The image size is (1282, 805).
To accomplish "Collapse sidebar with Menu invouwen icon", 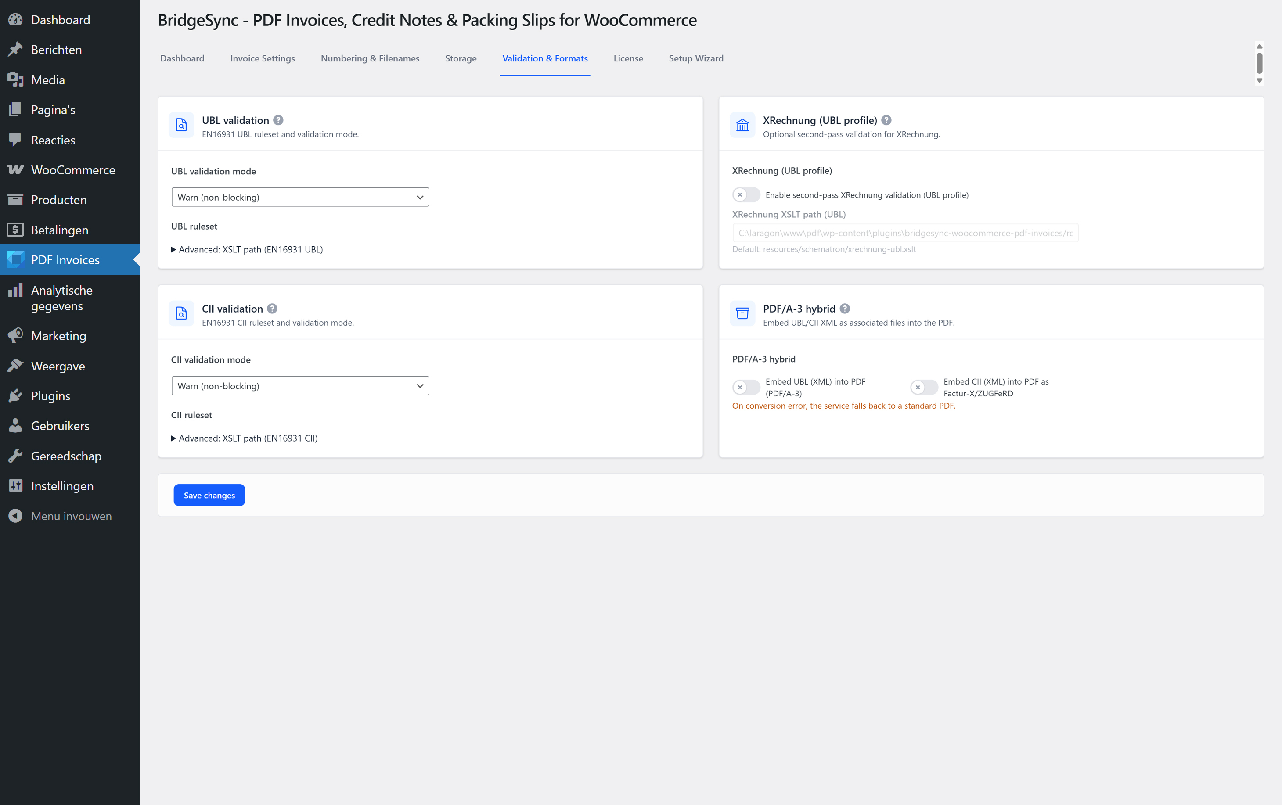I will (15, 516).
